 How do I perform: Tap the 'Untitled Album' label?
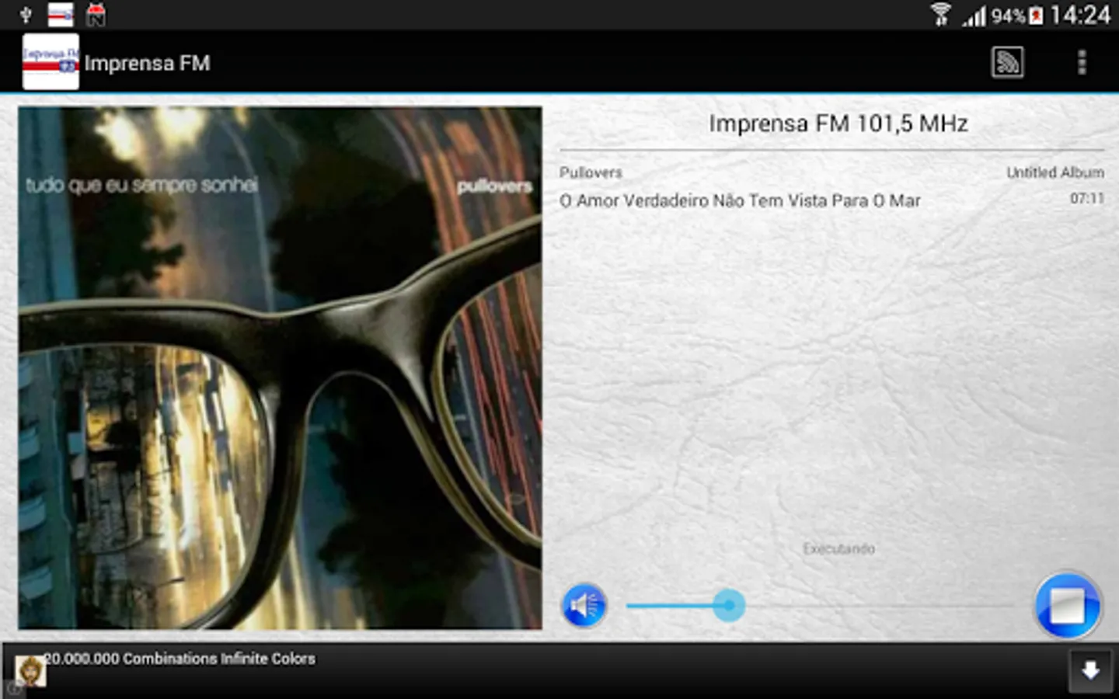[1055, 172]
